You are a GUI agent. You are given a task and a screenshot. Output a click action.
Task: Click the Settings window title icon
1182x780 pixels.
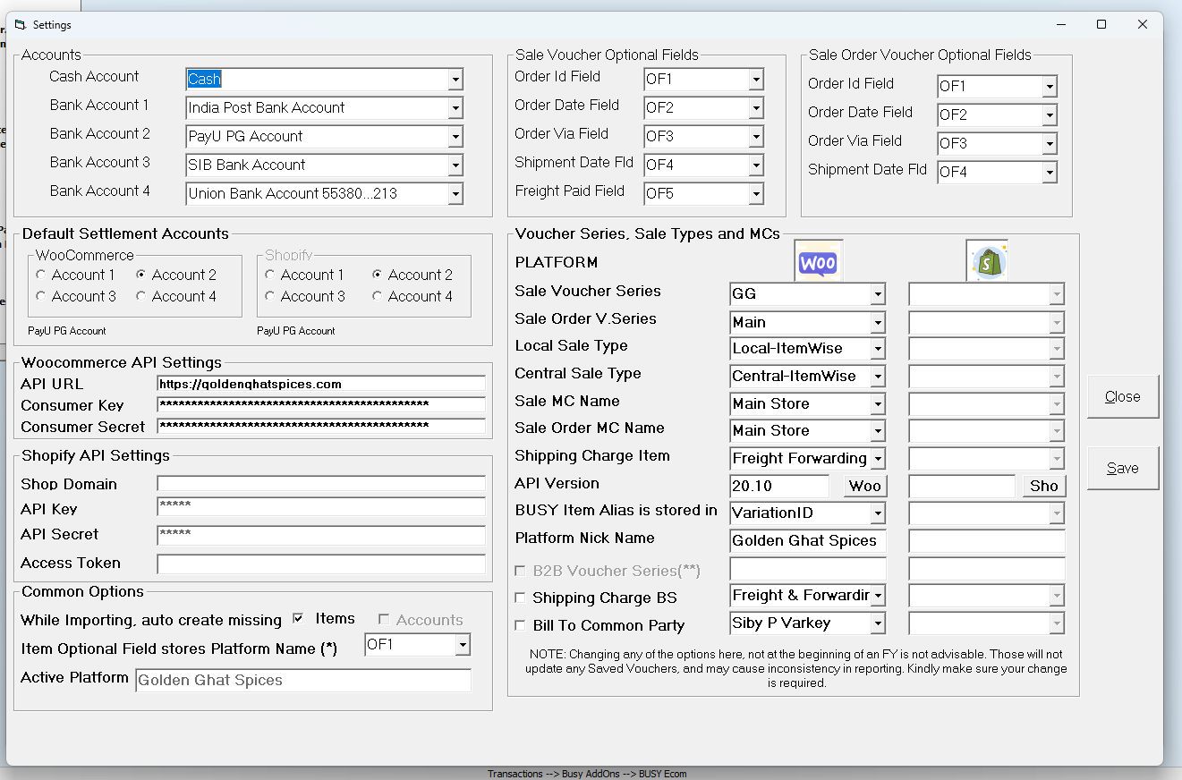click(20, 25)
